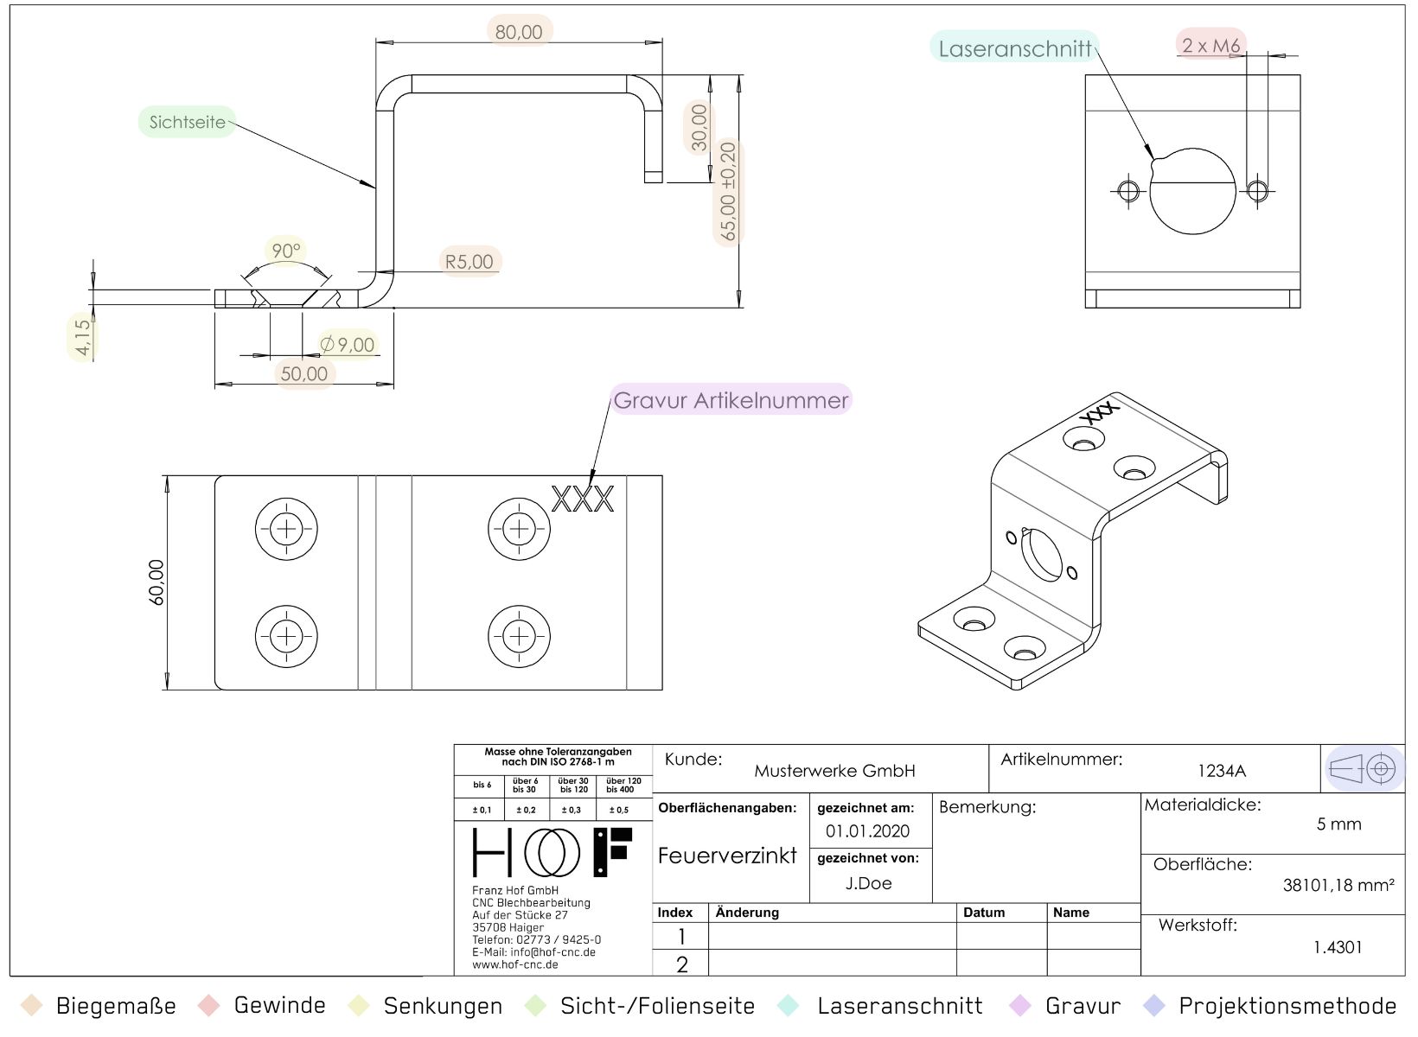1418x1037 pixels.
Task: Click the cyan Laseranschnitt legend diamond
Action: click(789, 1006)
